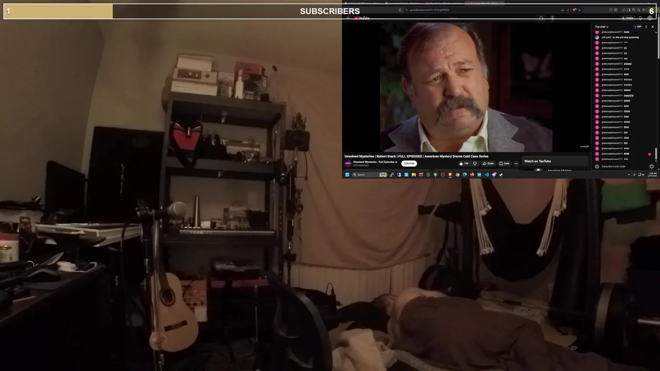Open the Top chat dropdown
Screen dimensions: 660x371
pyautogui.click(x=602, y=27)
